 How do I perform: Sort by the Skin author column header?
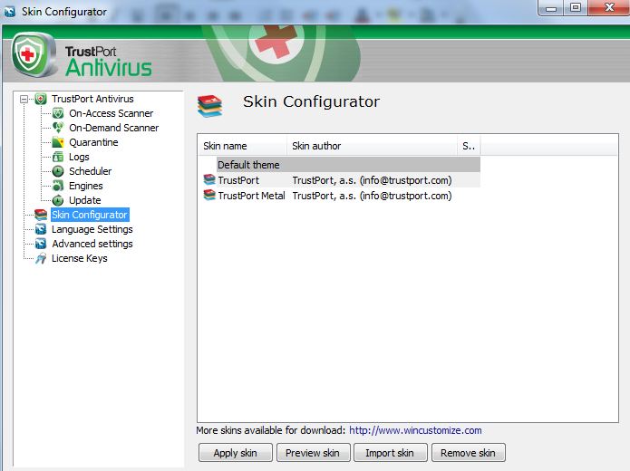click(372, 146)
